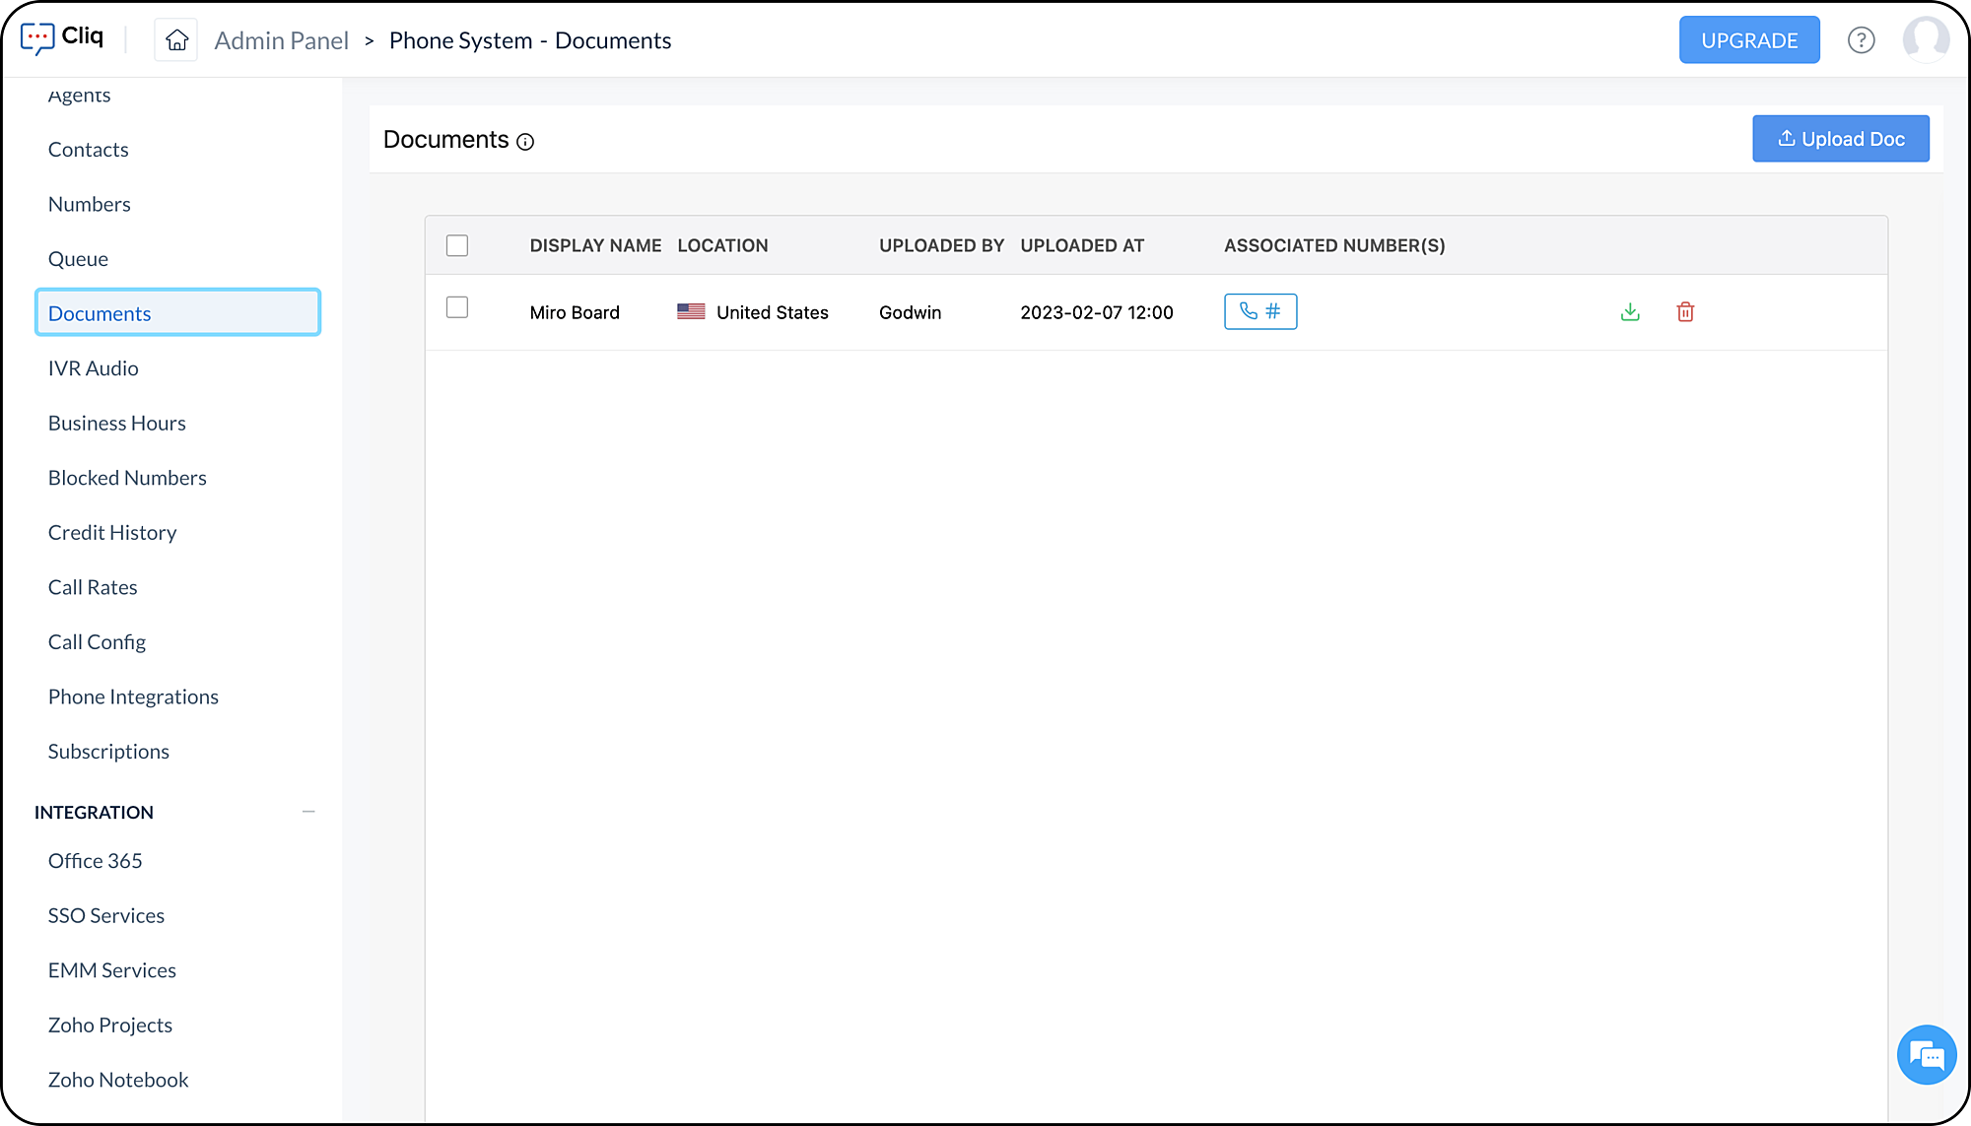Screen dimensions: 1971x1126
Task: Sort by UPLOADED AT column header
Action: (1082, 245)
